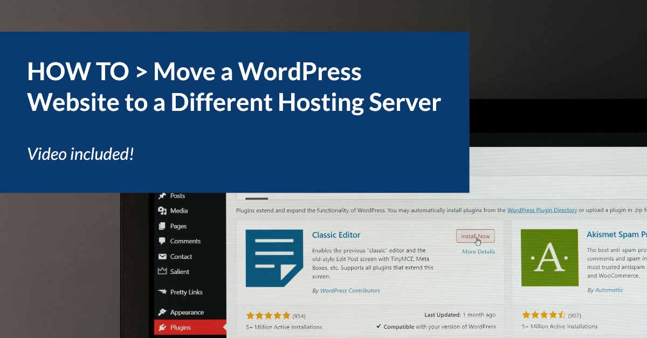Click the Pretty Links star icon
The width and height of the screenshot is (647, 338).
coord(162,292)
